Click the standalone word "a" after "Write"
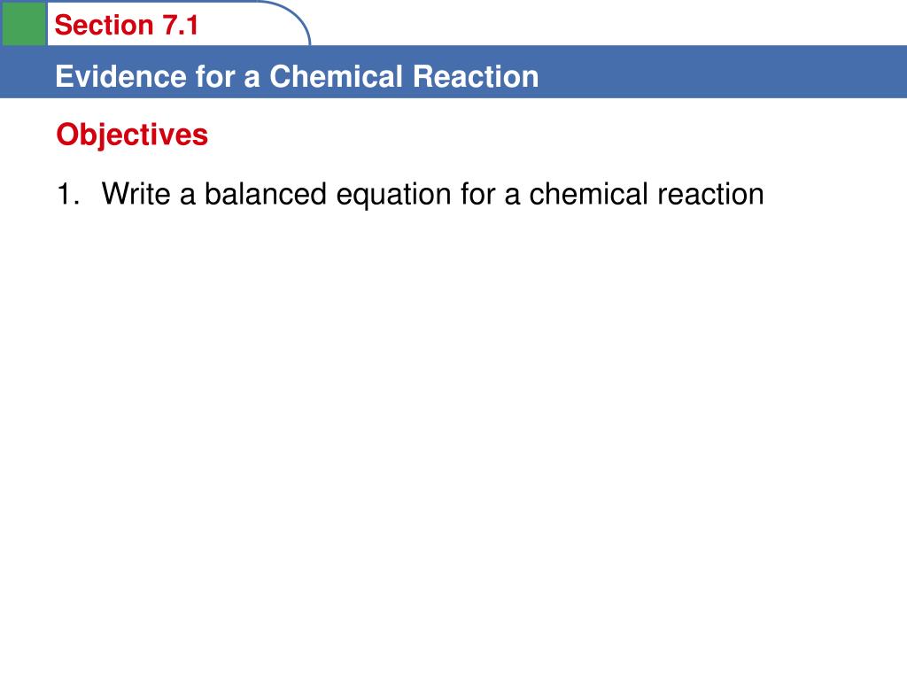This screenshot has height=680, width=907. pos(188,197)
